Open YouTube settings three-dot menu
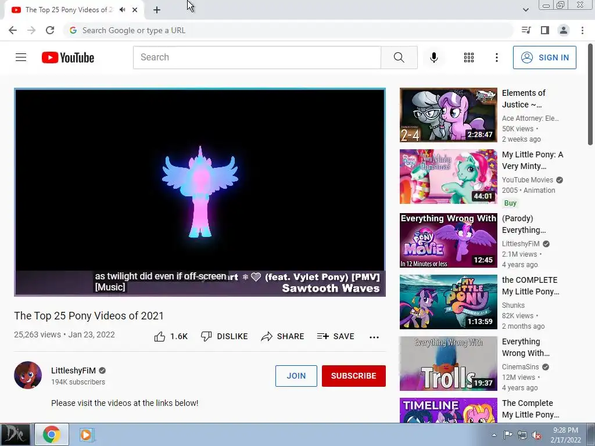Screen dimensions: 595x446 click(496, 57)
